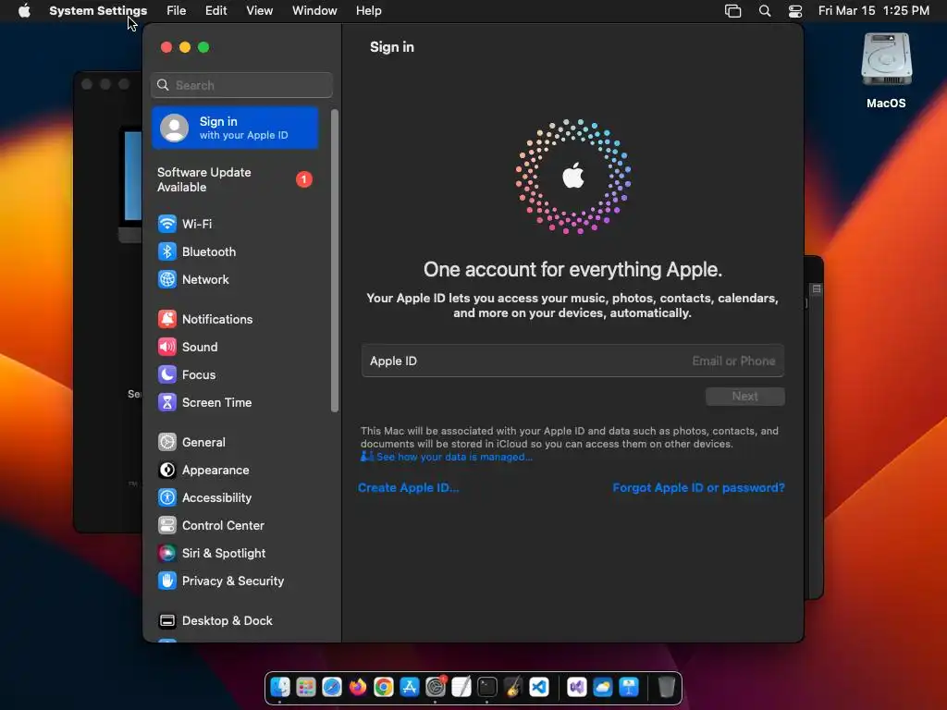Open Visual Studio from the Dock
947x710 pixels.
[x=577, y=687]
